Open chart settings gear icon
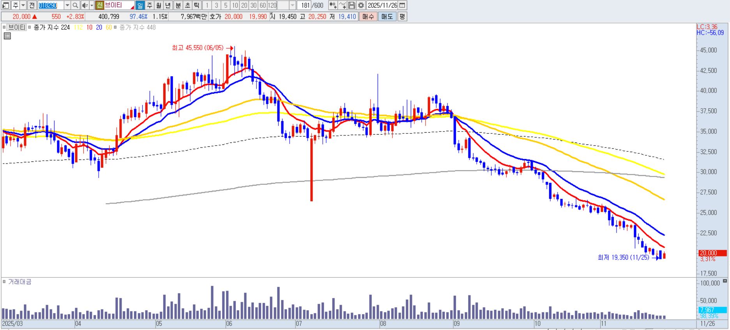The height and width of the screenshot is (330, 730). [x=361, y=5]
